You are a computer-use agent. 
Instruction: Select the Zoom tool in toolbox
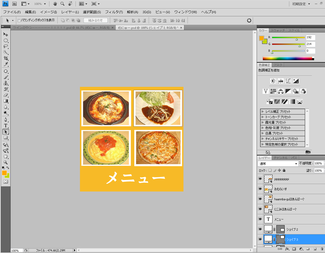pos(6,163)
